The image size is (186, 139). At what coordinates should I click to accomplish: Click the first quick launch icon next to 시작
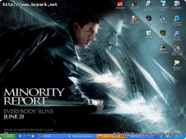20,136
